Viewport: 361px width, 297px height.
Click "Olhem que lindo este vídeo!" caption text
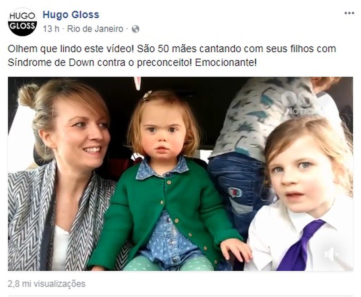[x=71, y=49]
